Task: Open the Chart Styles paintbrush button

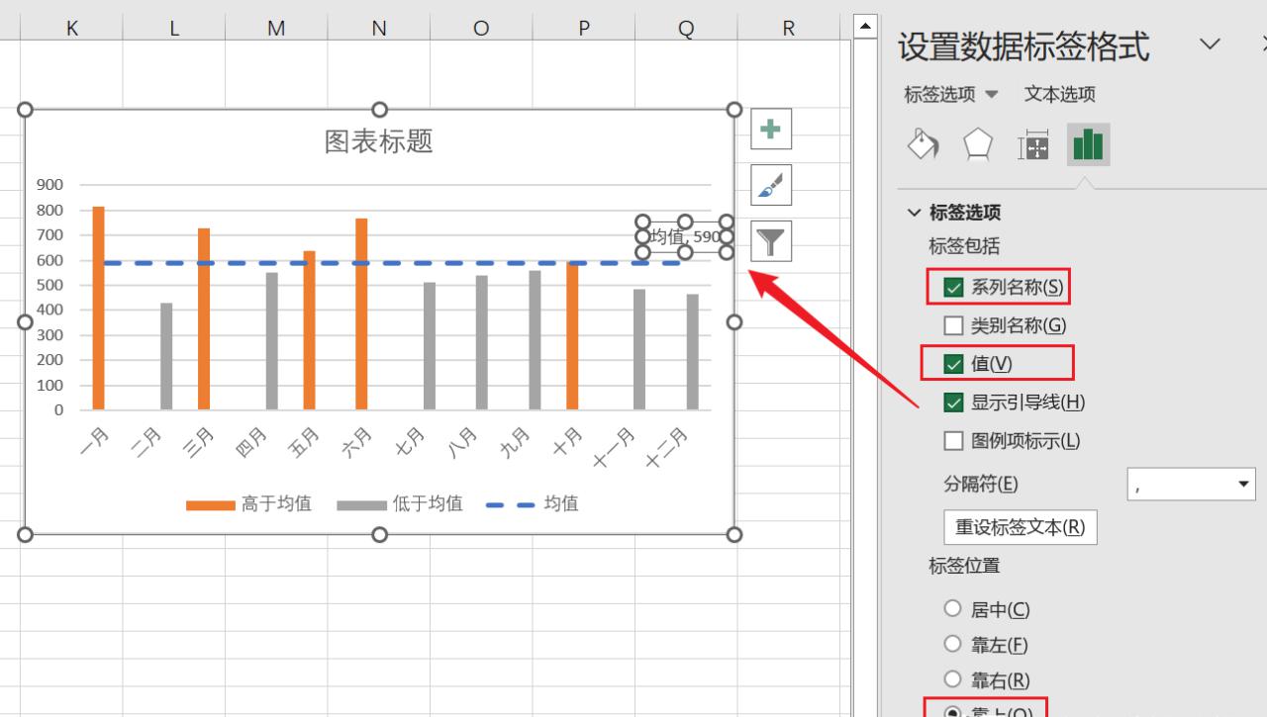Action: pos(771,185)
